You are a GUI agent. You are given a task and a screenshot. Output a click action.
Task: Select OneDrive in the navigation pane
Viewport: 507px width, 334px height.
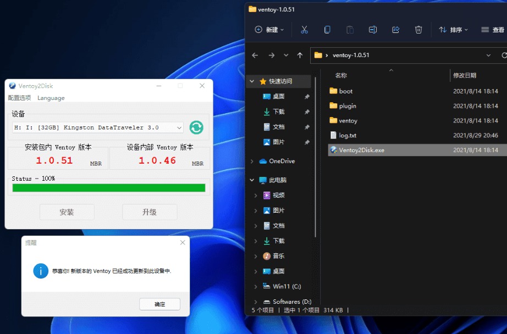[282, 161]
